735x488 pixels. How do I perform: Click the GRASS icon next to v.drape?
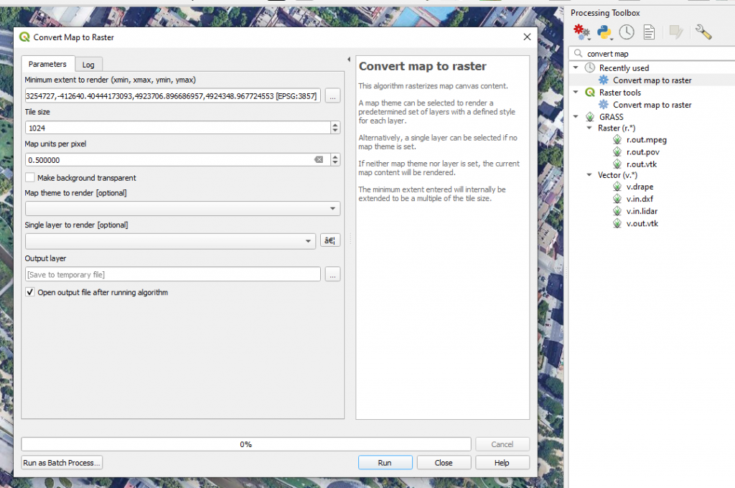pyautogui.click(x=617, y=187)
